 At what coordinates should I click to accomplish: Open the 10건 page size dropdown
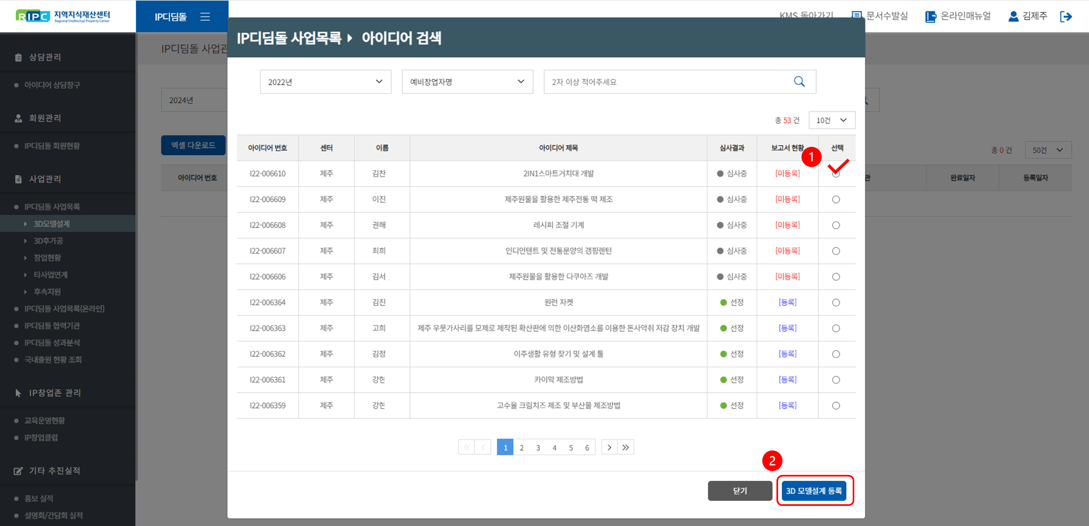pos(831,120)
